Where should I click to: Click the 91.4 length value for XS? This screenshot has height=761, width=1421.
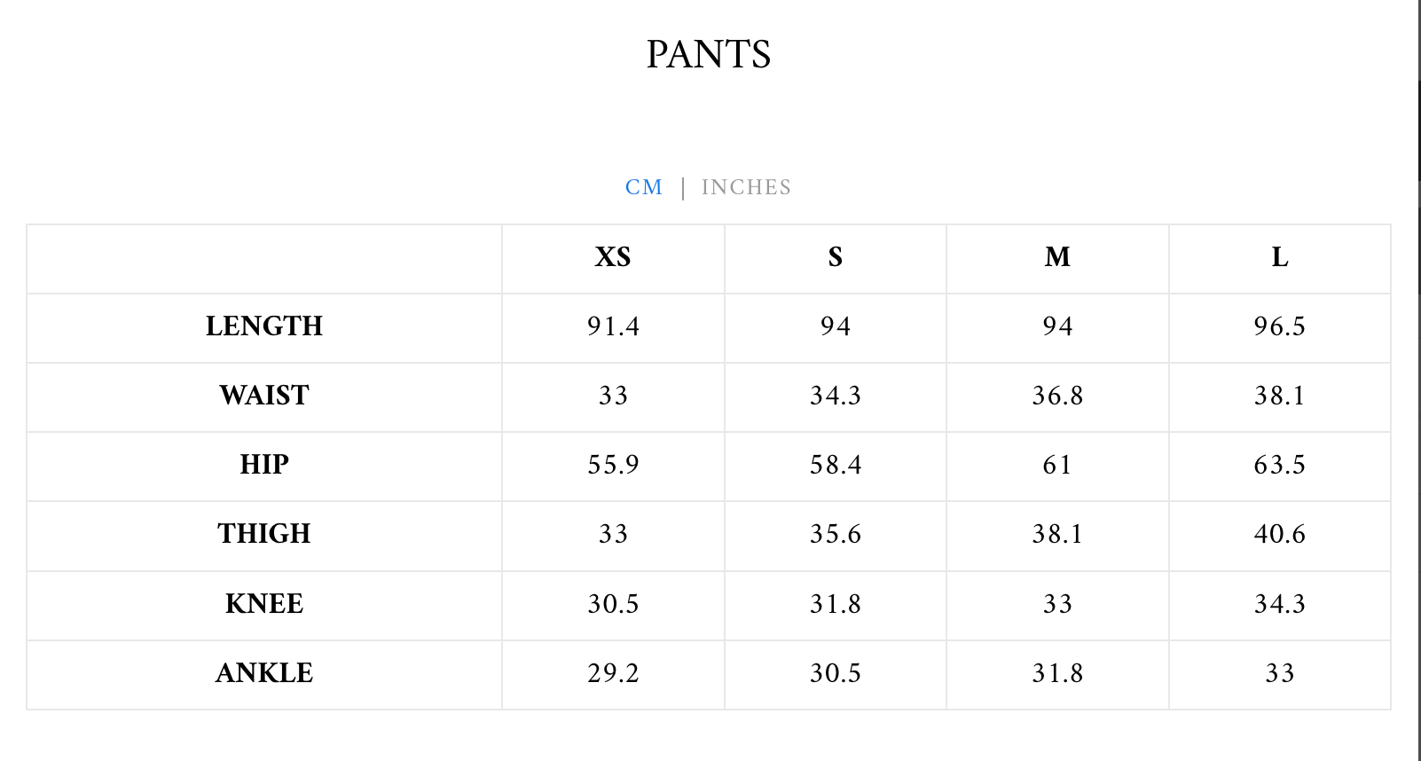[x=613, y=326]
